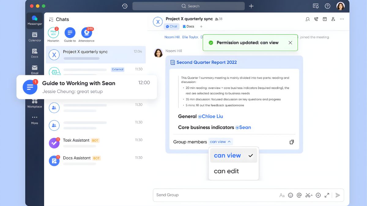This screenshot has width=367, height=206.
Task: Start a call in the group chat
Action: (316, 19)
